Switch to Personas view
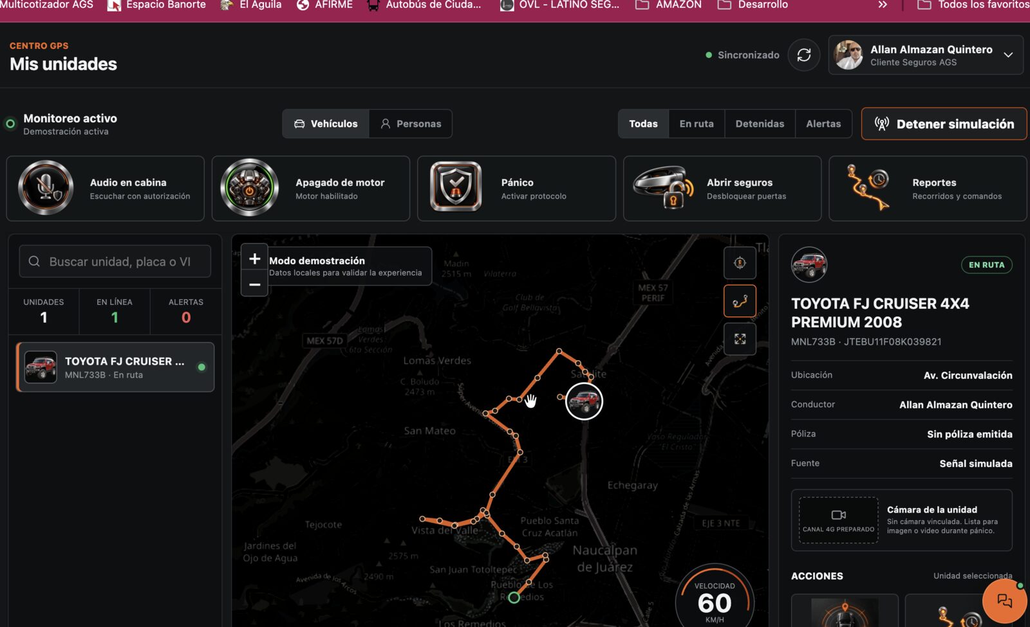Viewport: 1030px width, 627px height. point(410,123)
